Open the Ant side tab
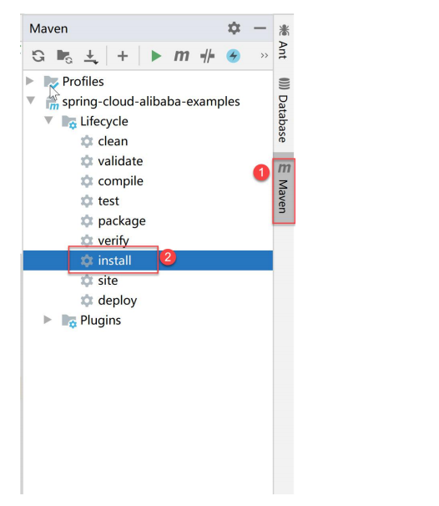Screen dimensions: 439x506 click(284, 42)
